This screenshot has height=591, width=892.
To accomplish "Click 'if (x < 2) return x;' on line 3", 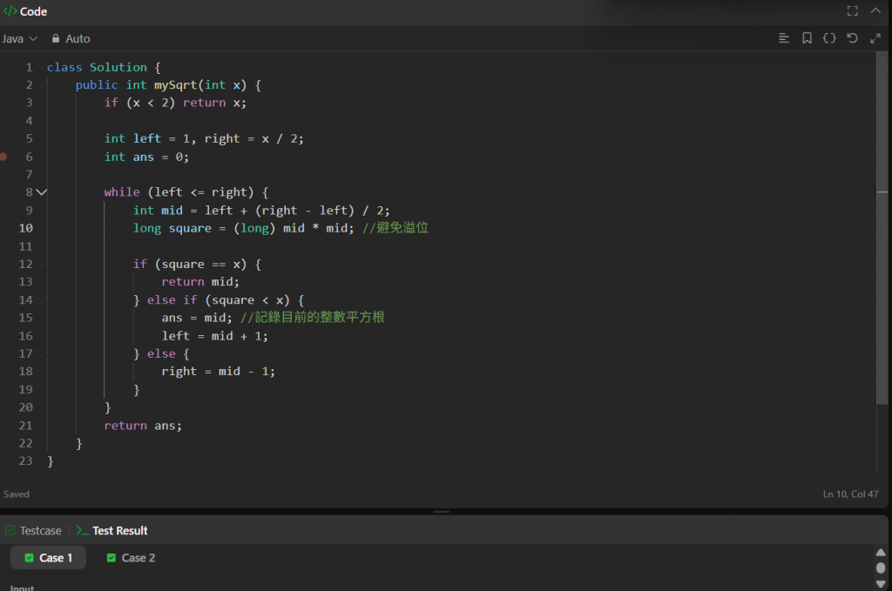I will point(175,103).
